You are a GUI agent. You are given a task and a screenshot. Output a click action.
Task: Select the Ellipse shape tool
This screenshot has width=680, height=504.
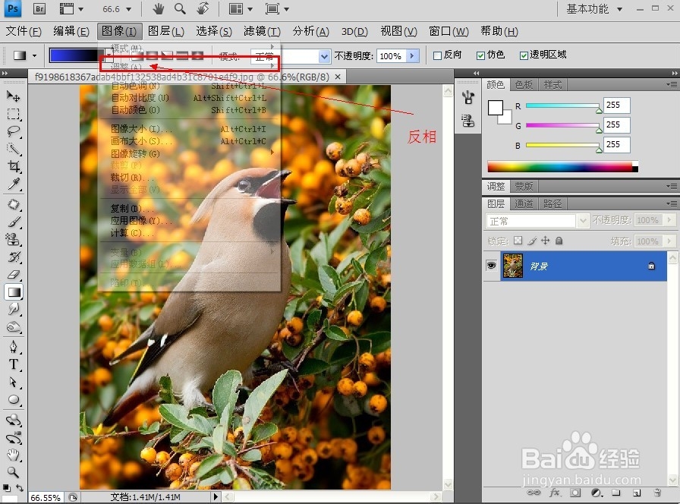14,399
